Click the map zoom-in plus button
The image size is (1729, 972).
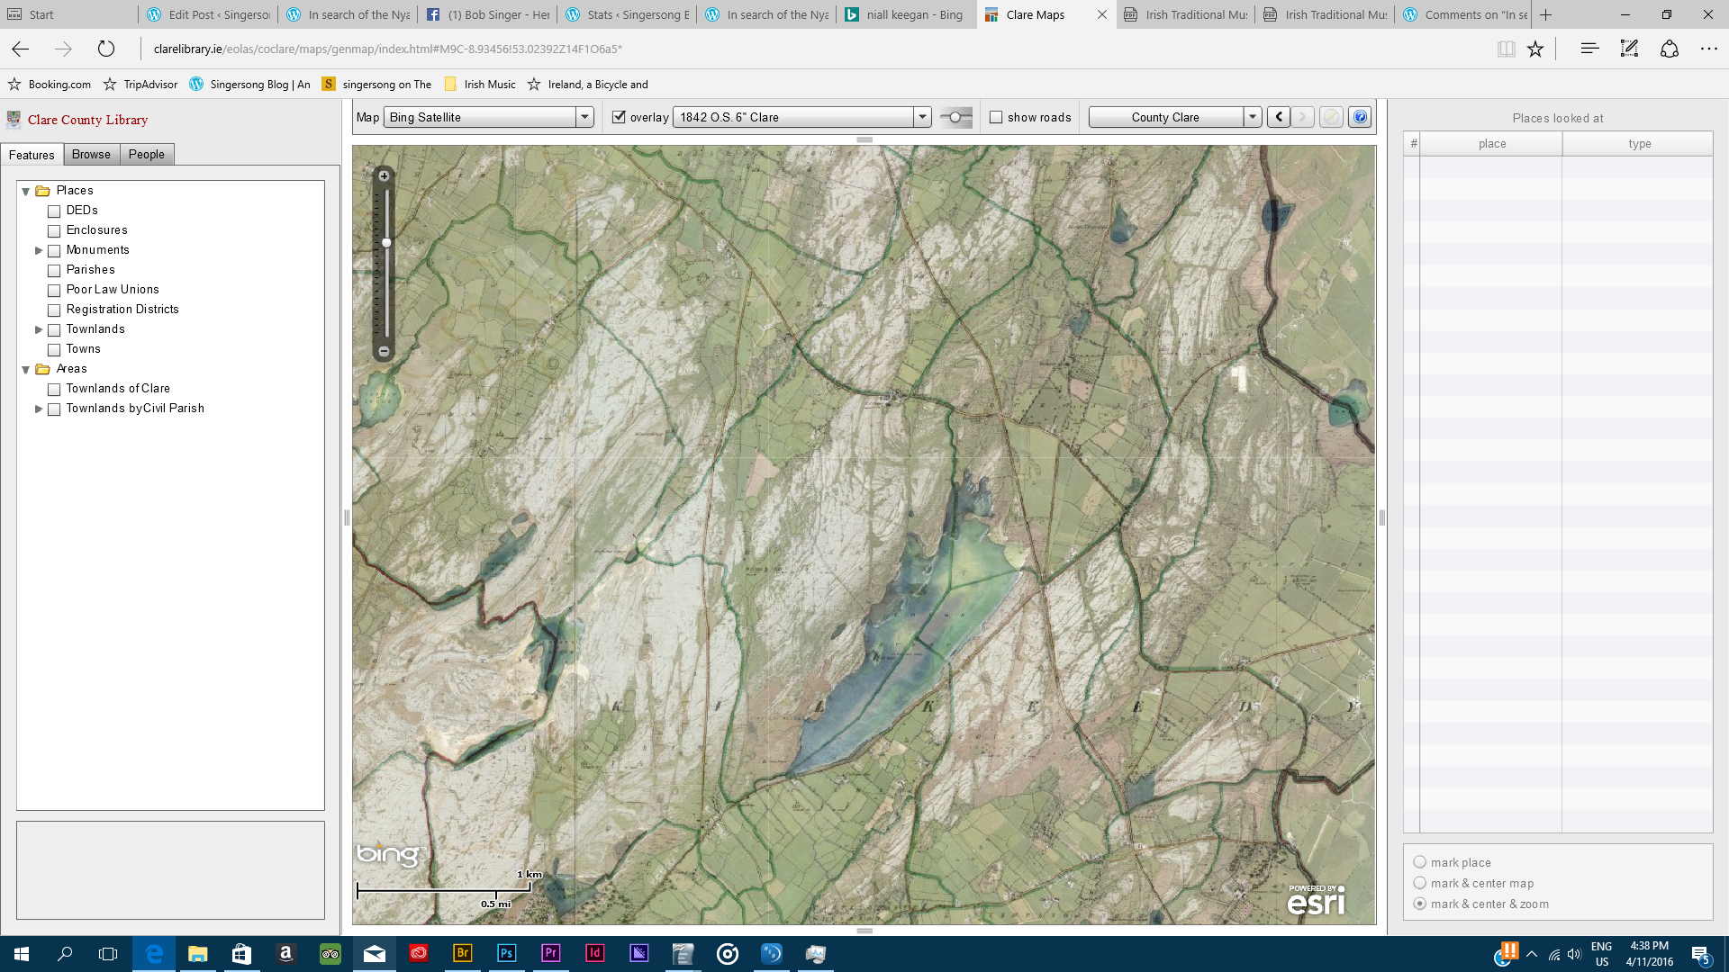[384, 176]
